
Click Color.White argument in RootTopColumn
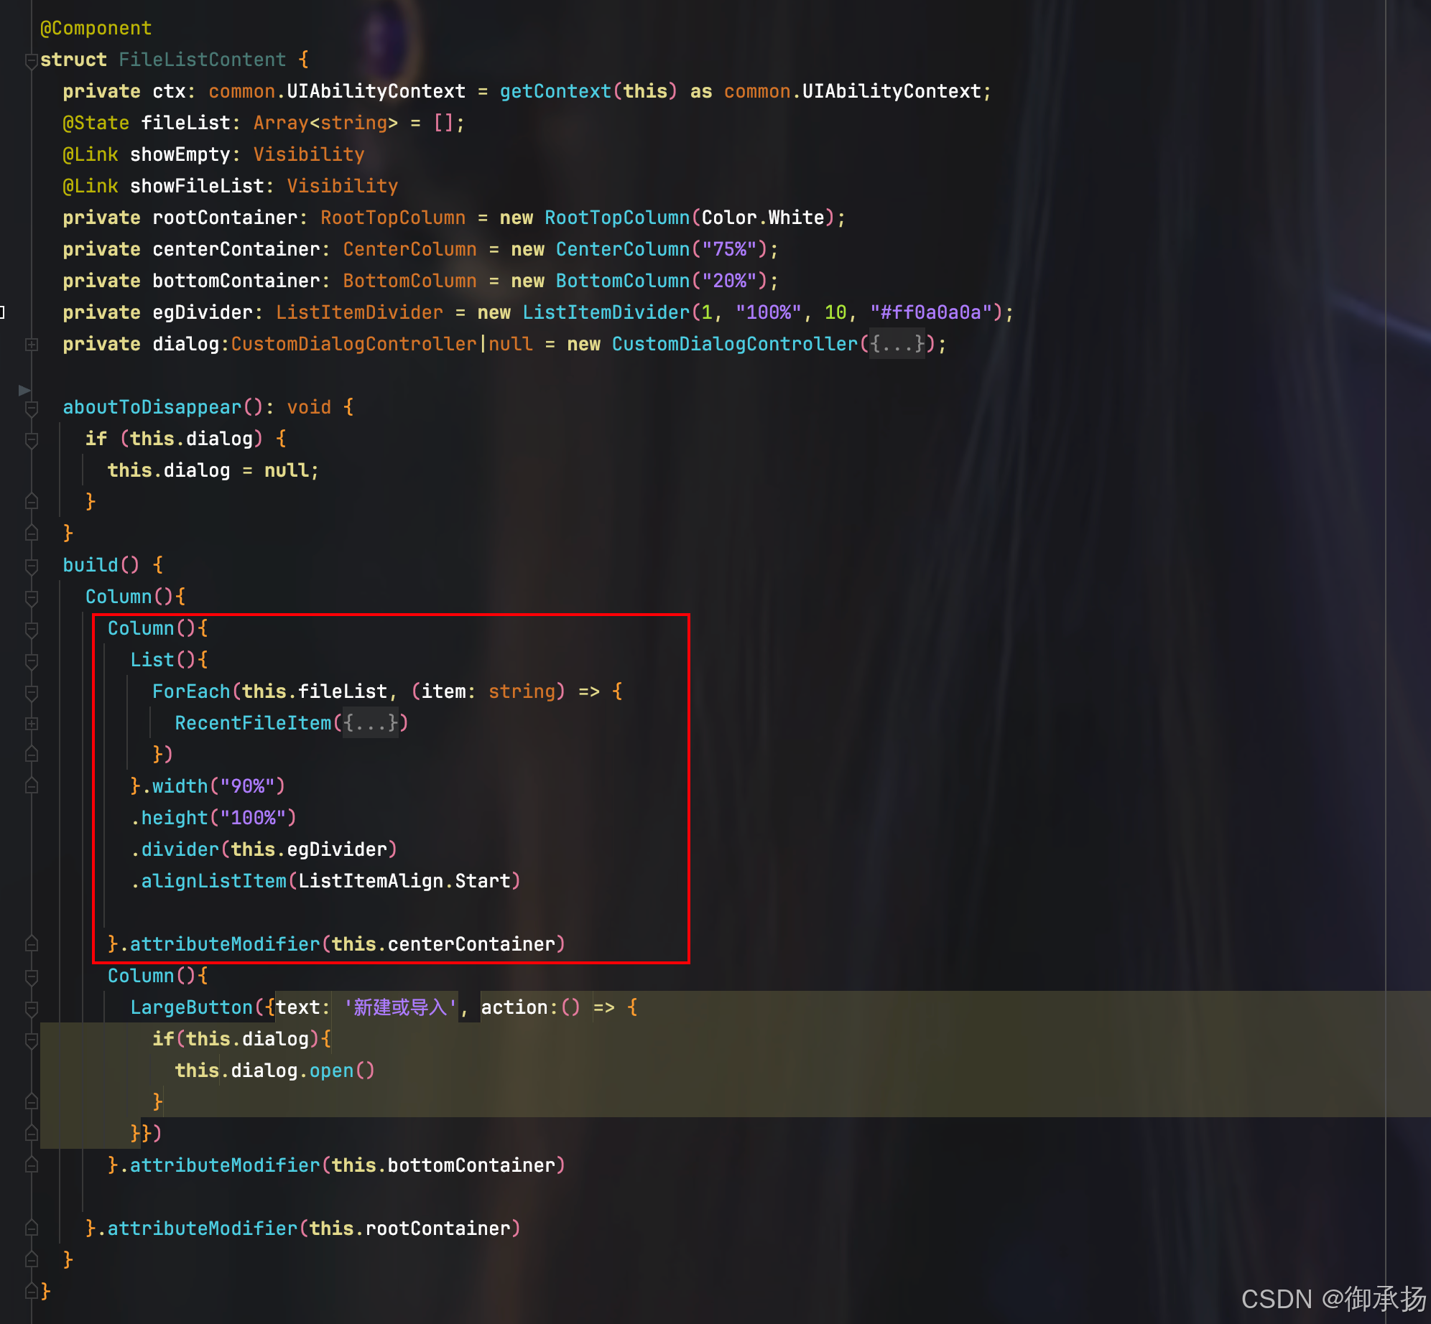tap(763, 218)
